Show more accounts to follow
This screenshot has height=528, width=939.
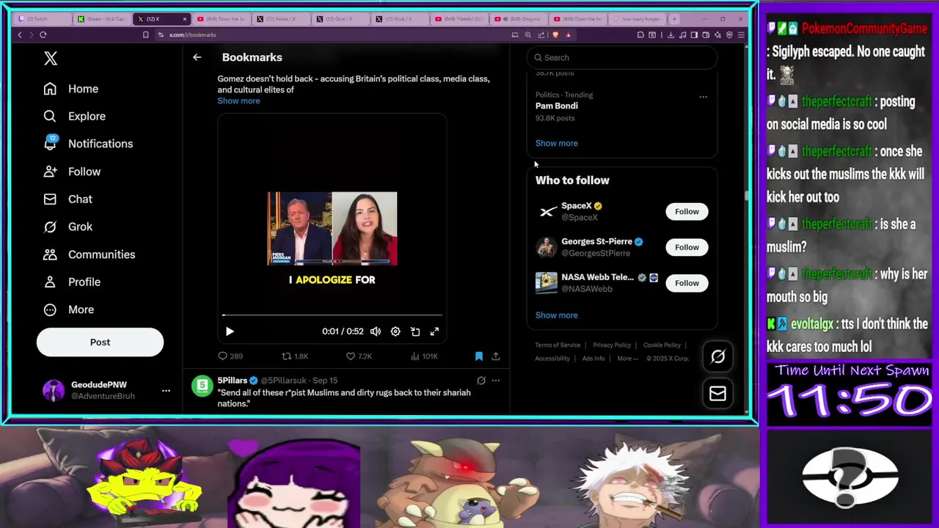[557, 315]
